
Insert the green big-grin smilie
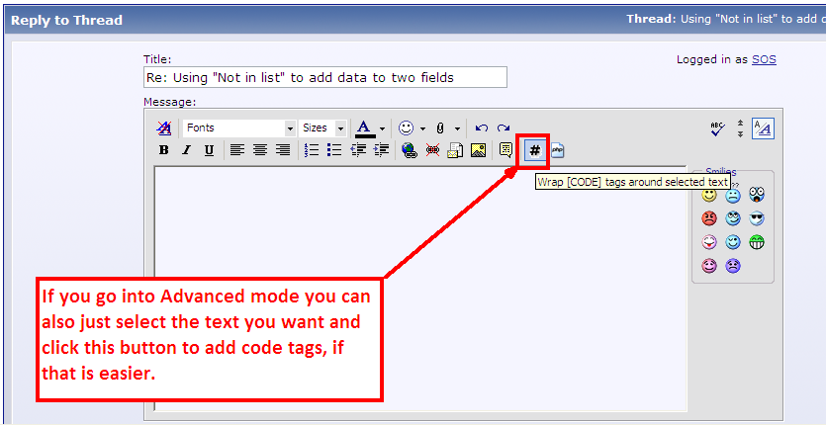(757, 242)
